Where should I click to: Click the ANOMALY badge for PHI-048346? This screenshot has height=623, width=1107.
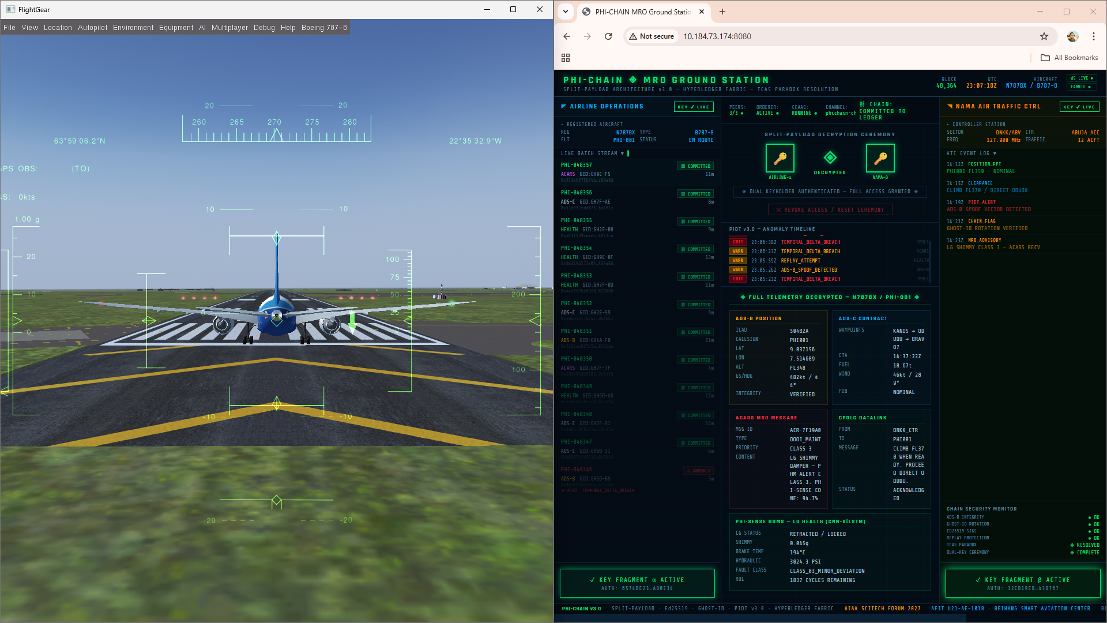coord(699,471)
